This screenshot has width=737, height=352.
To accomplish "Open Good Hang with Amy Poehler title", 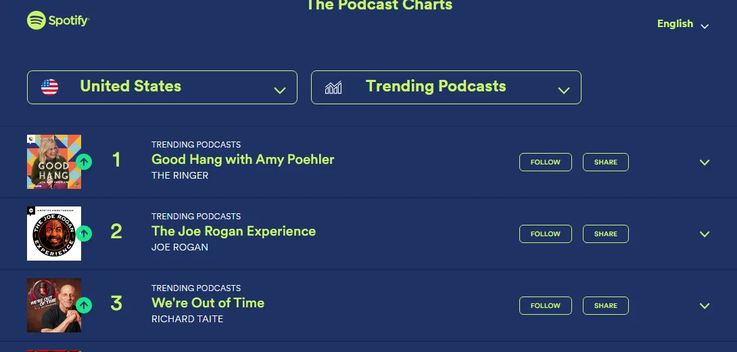I will coord(243,160).
